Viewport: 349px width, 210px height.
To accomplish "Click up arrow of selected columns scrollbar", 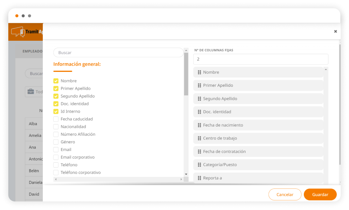I will pos(326,69).
